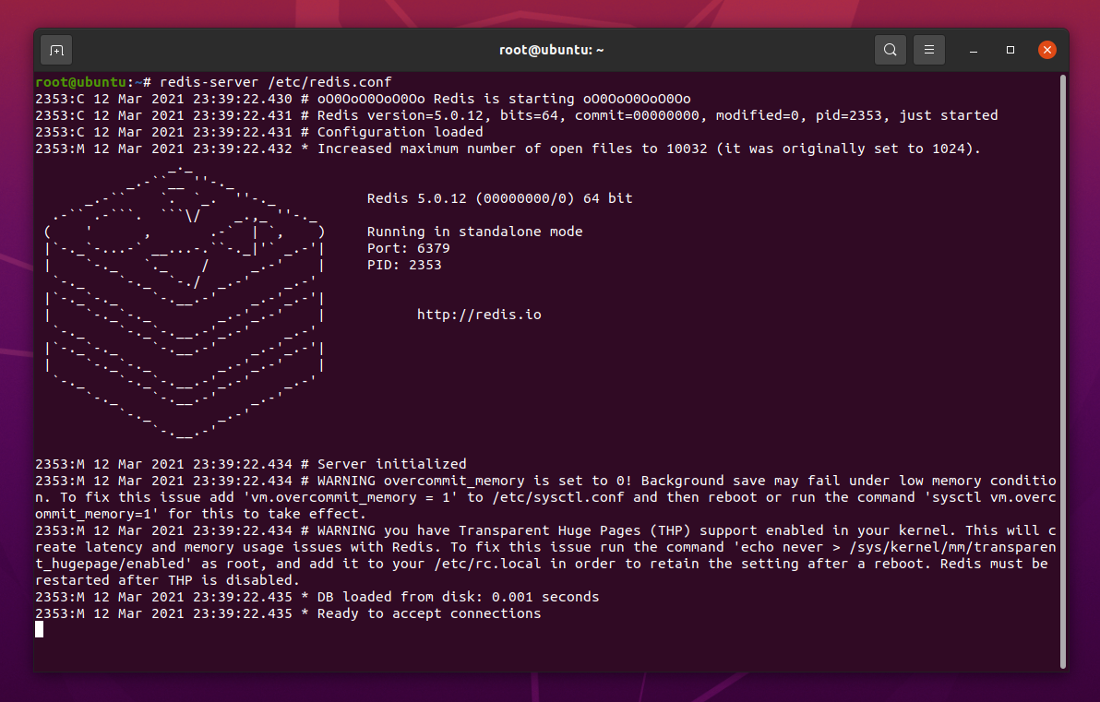This screenshot has height=702, width=1100.
Task: Click the http://redis.io URL
Action: [479, 315]
